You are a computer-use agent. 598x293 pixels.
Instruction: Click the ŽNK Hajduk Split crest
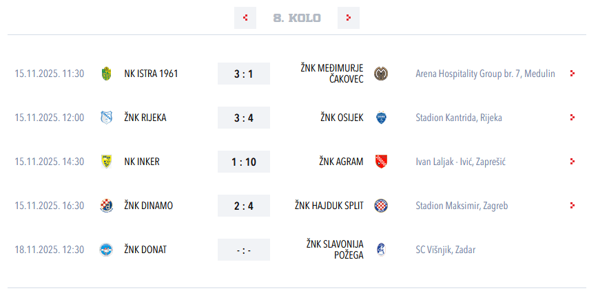pos(381,206)
